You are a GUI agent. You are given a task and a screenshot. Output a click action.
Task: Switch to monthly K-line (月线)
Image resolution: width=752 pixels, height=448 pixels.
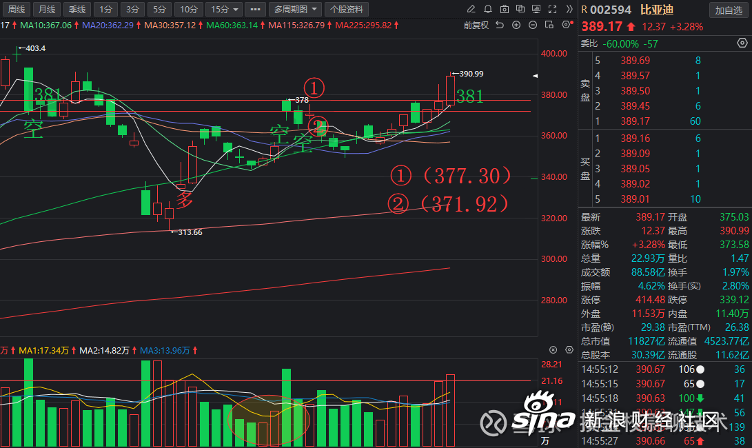pyautogui.click(x=46, y=9)
